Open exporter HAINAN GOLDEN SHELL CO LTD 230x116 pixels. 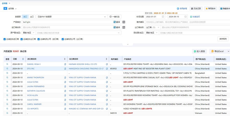point(83,64)
